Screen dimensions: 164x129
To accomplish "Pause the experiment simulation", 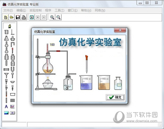I will tap(44, 17).
